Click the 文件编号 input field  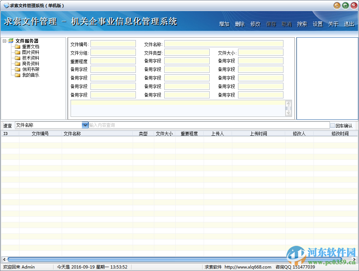113,44
